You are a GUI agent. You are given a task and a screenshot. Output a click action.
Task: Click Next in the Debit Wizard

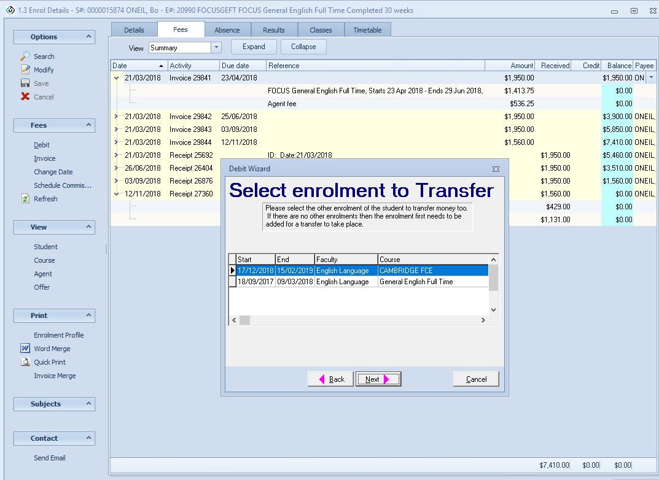tap(378, 379)
